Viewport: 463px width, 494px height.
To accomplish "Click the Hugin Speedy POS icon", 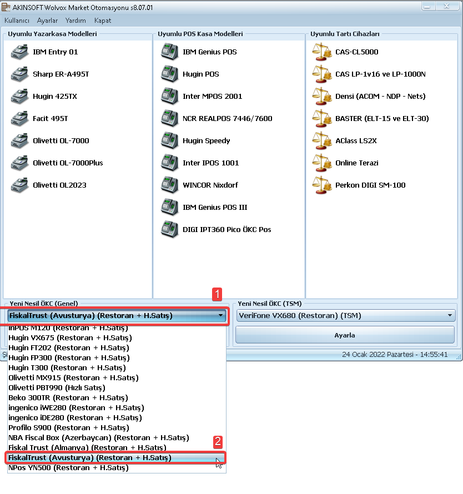I will click(170, 141).
